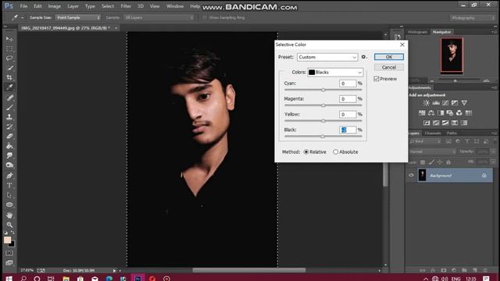Image resolution: width=500 pixels, height=281 pixels.
Task: Toggle the Preview checkbox
Action: 377,79
